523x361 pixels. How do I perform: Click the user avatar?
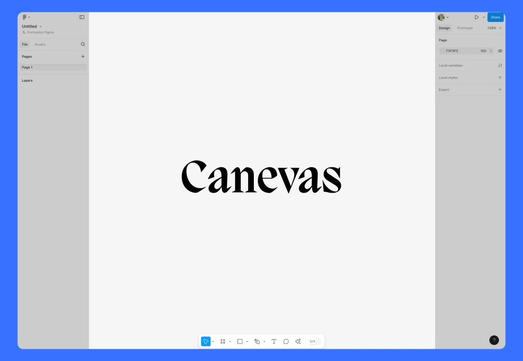pyautogui.click(x=441, y=17)
